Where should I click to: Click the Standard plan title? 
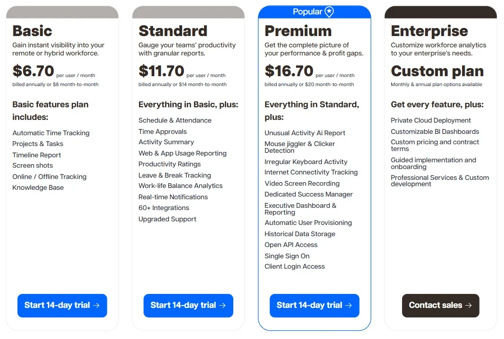[x=173, y=31]
